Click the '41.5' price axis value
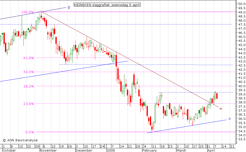Viewport: 246px width, 152px height. 242,74
